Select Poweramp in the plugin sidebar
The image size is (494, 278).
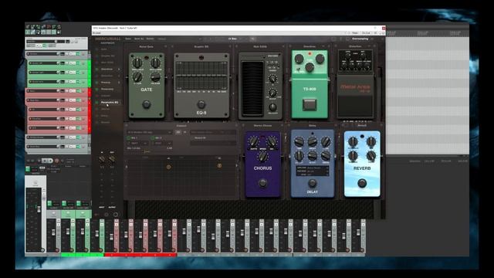107,90
